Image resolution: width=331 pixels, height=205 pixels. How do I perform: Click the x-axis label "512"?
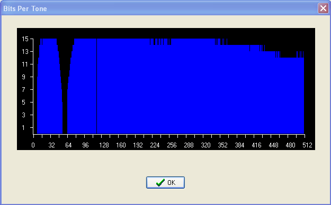[307, 145]
